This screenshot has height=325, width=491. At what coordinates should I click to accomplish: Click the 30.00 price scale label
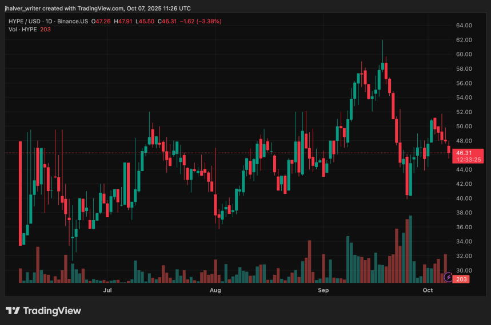click(464, 270)
